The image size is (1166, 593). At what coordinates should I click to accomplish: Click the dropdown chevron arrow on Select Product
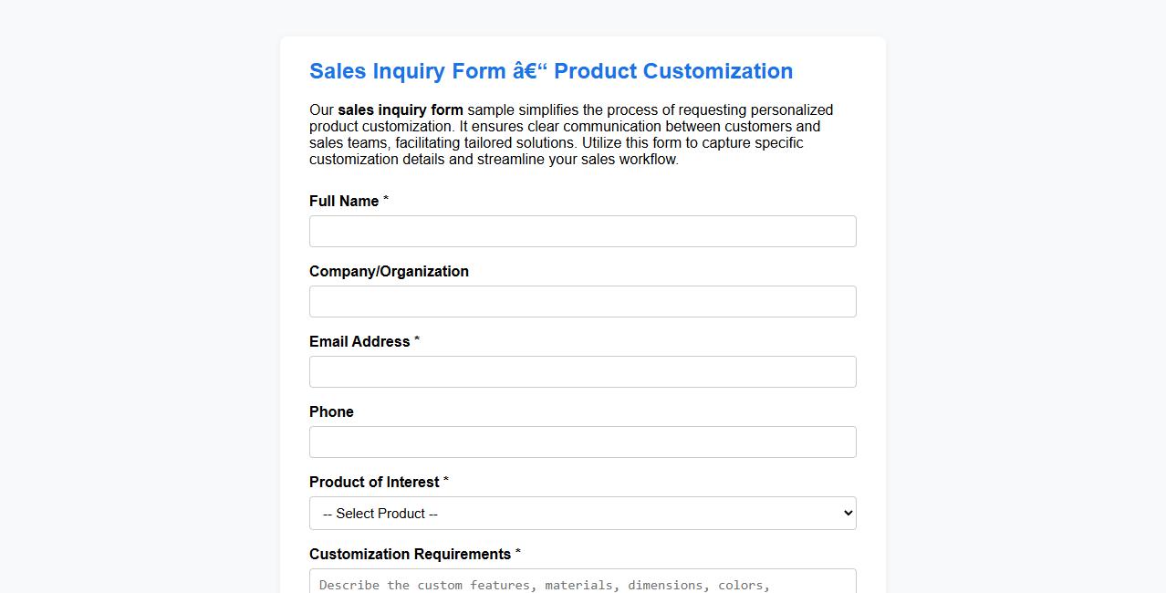[x=843, y=513]
